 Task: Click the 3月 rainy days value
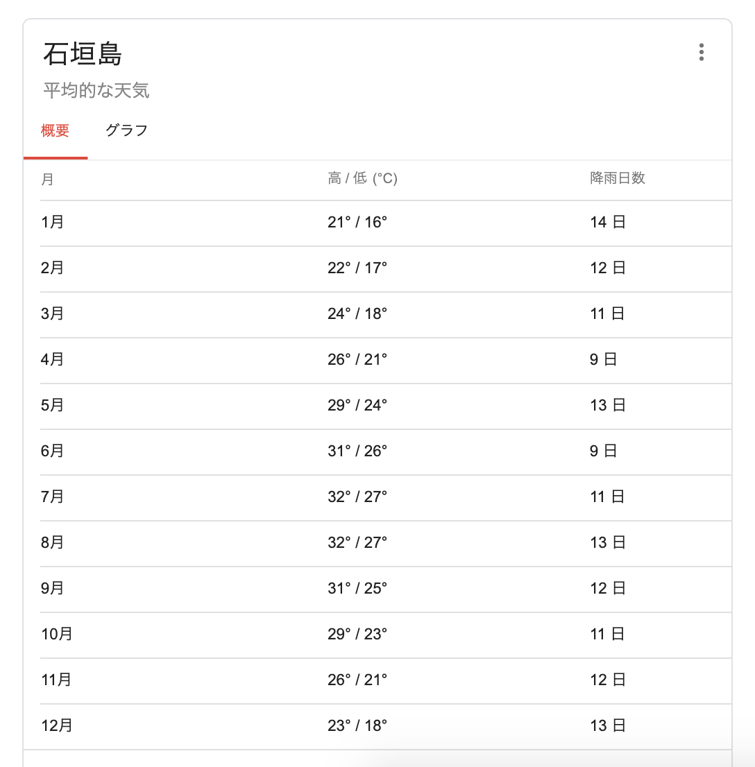tap(607, 313)
